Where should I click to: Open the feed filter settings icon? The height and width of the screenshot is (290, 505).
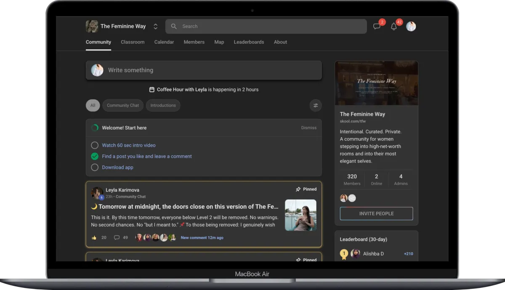[x=316, y=105]
